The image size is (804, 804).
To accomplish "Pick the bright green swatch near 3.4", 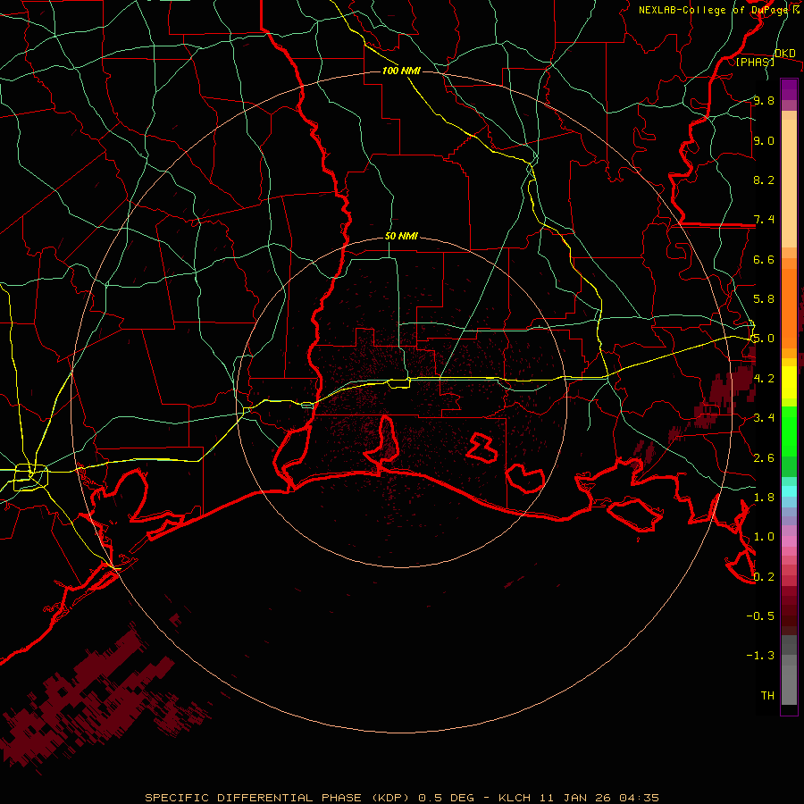I will (789, 430).
